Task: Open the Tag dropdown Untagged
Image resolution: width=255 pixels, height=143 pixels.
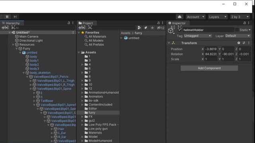Action: click(198, 36)
